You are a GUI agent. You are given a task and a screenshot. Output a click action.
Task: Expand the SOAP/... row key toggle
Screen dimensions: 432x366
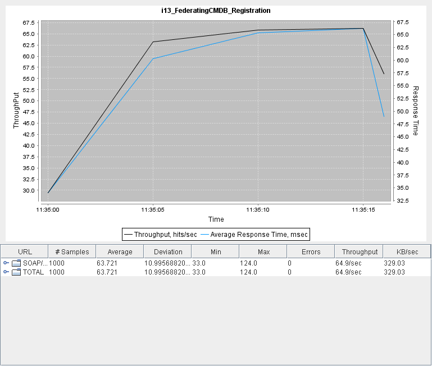[x=6, y=263]
